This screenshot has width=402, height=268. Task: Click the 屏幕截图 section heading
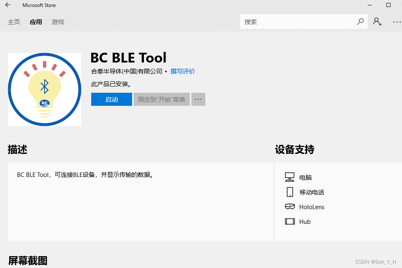click(28, 261)
